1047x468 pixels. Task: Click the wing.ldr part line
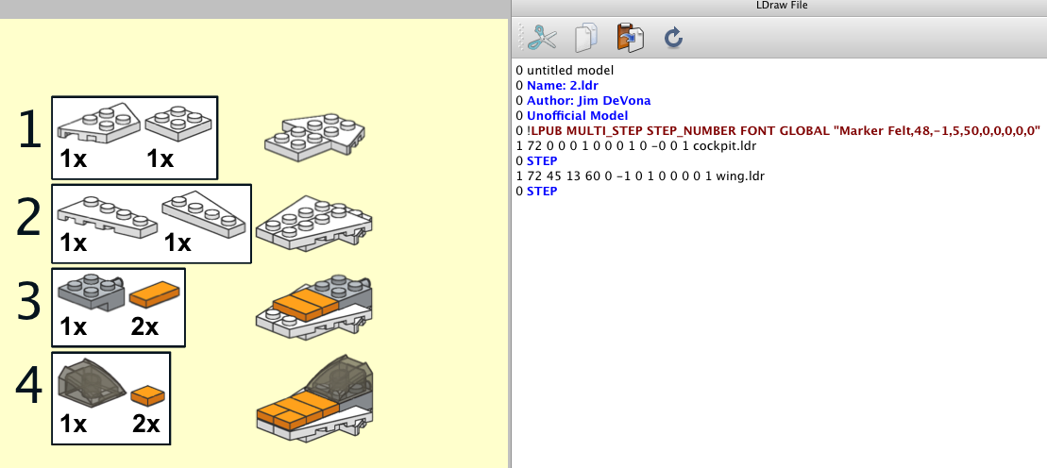click(x=640, y=176)
